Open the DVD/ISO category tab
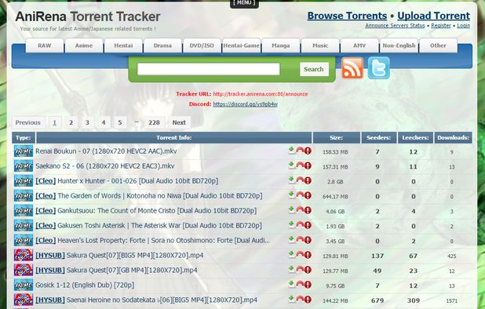Screen dimensions: 485x309 click(x=202, y=45)
